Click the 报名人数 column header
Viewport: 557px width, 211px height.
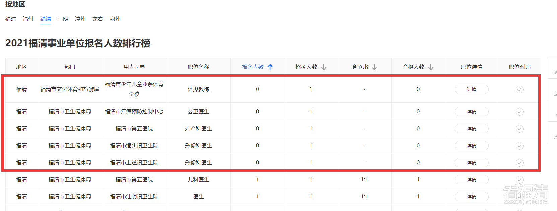click(x=253, y=67)
